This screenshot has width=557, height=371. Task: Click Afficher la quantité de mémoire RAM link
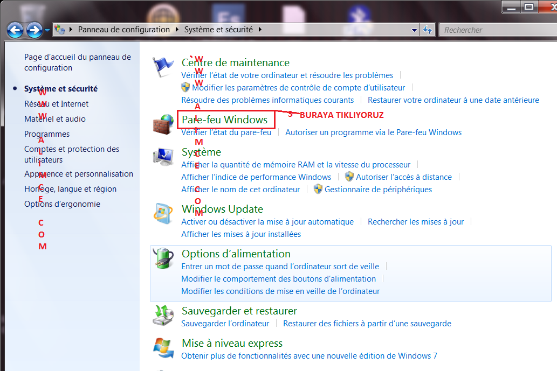tap(295, 165)
